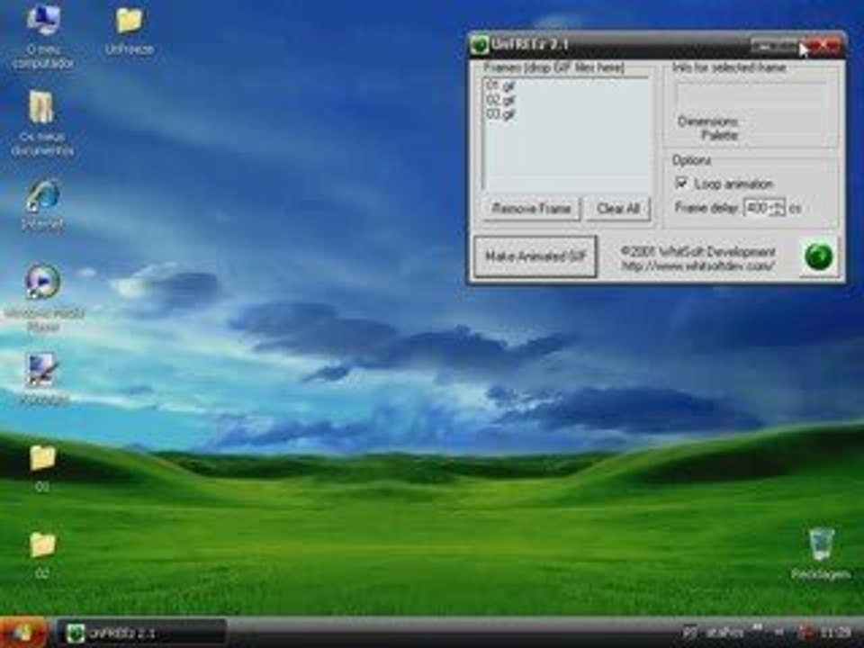Viewport: 864px width, 648px height.
Task: Toggle the Loop animation checkbox
Action: tap(681, 183)
